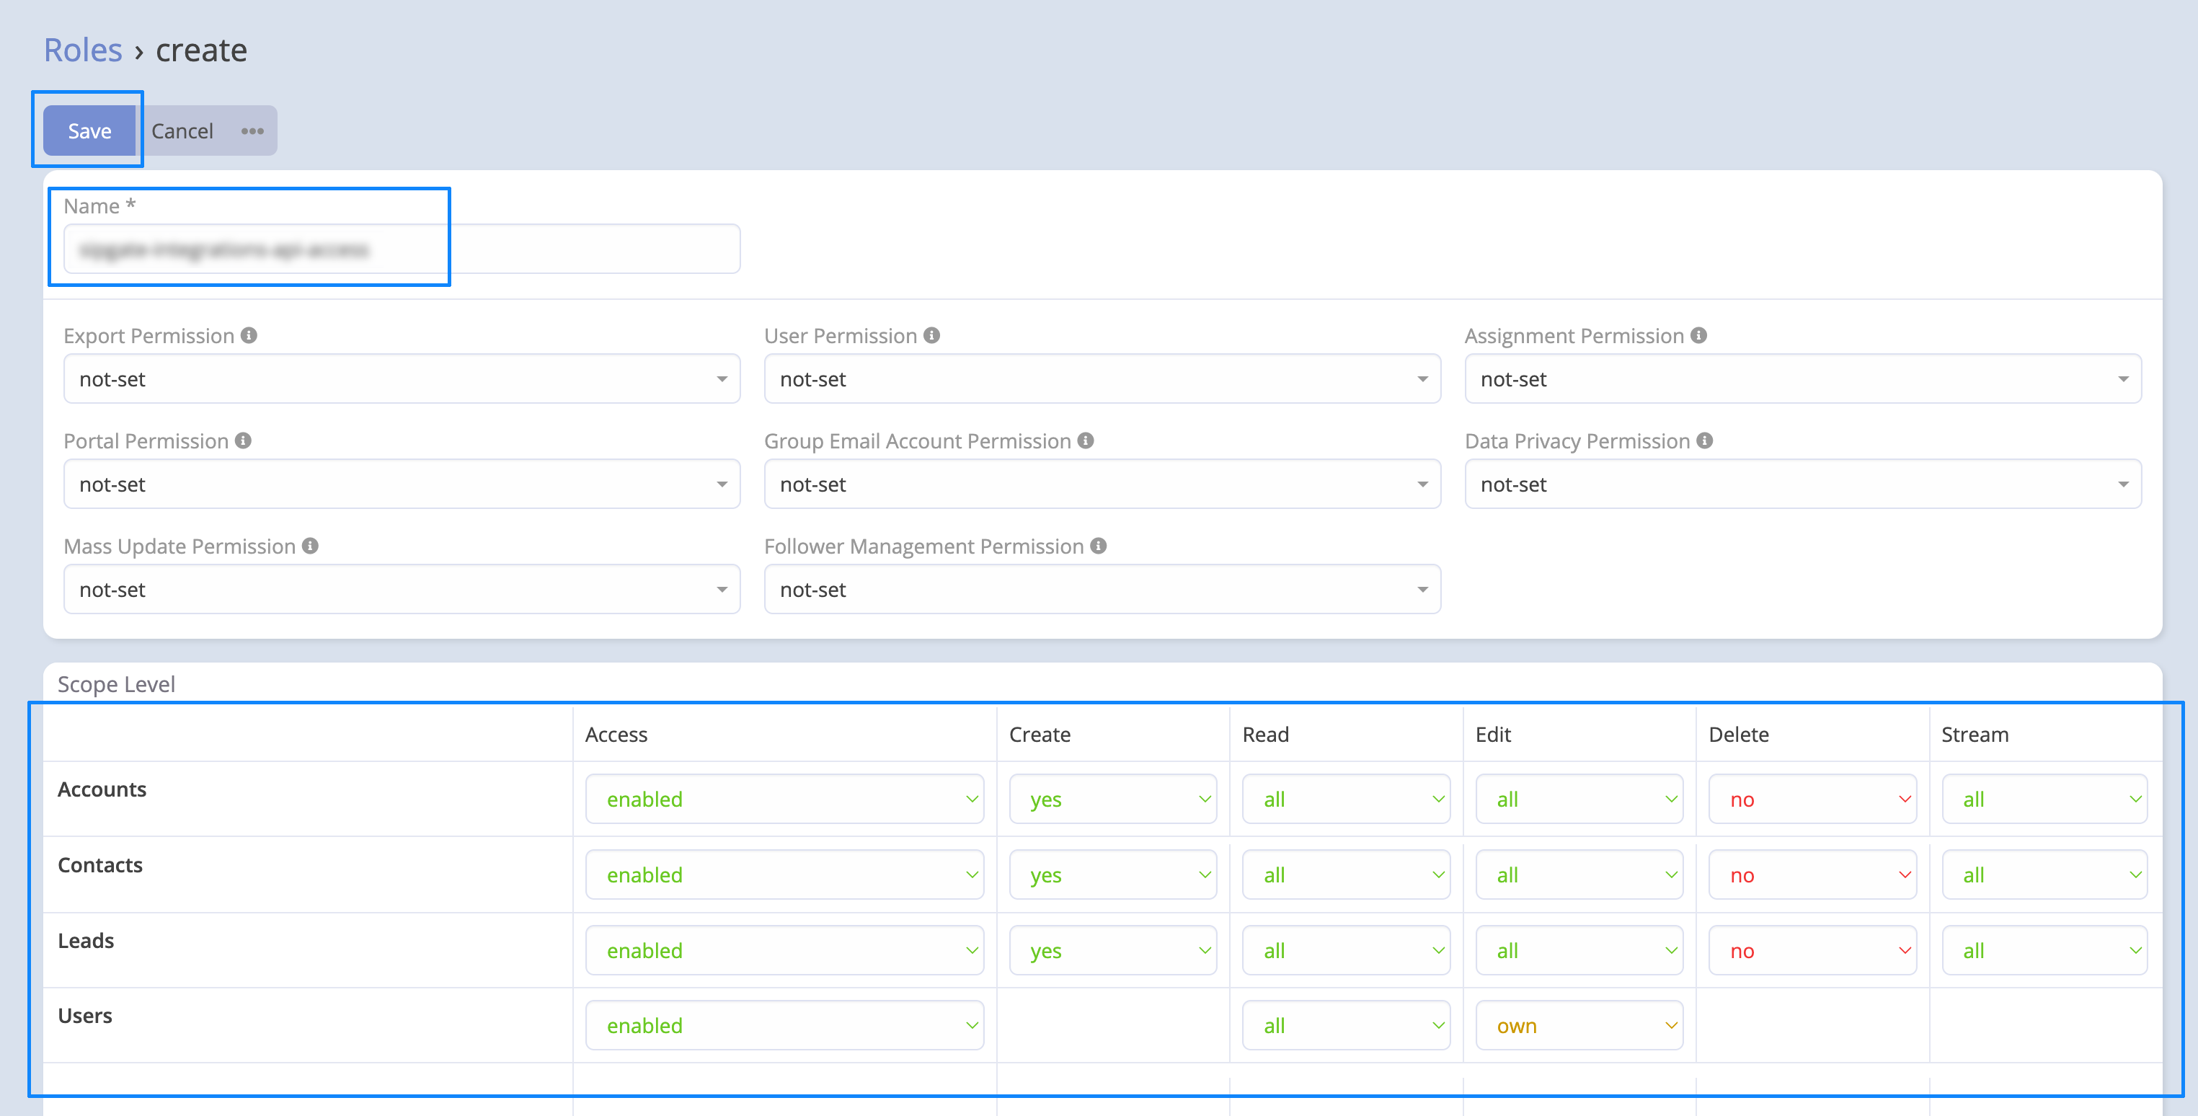Viewport: 2198px width, 1116px height.
Task: Go back to Roles breadcrumb link
Action: (83, 50)
